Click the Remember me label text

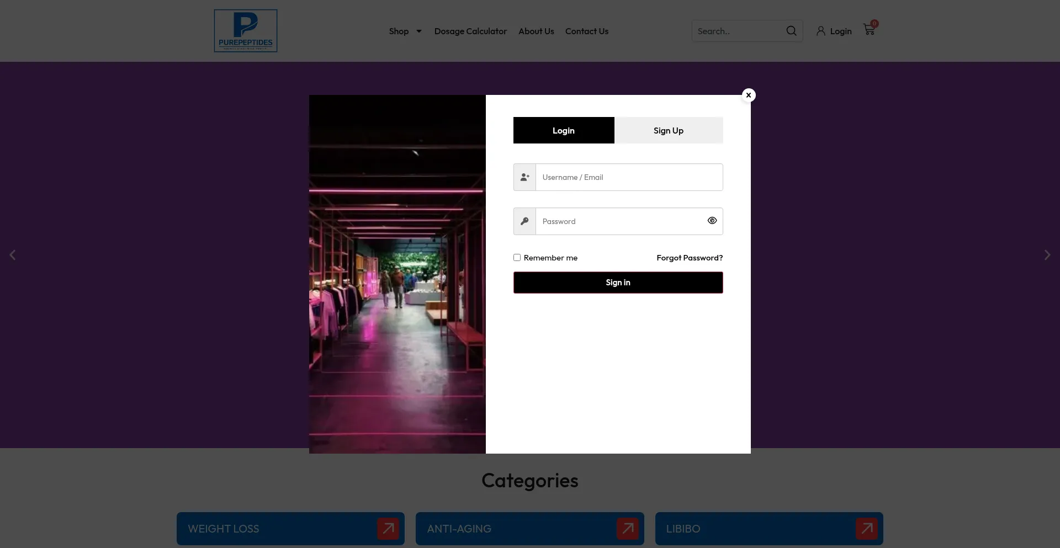tap(550, 258)
